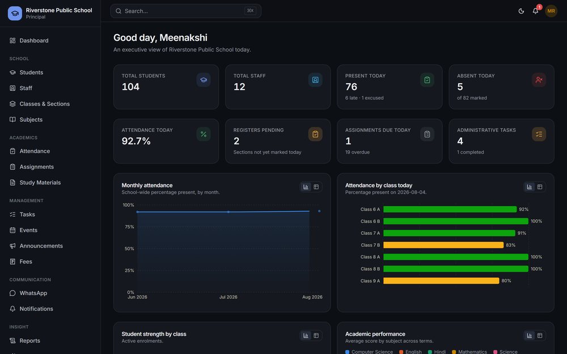Click the Riverstone Public School logo icon
Viewport: 567px width, 354px height.
click(15, 14)
